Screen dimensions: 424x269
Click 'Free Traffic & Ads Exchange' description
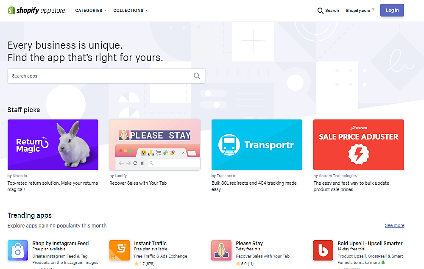pyautogui.click(x=161, y=256)
